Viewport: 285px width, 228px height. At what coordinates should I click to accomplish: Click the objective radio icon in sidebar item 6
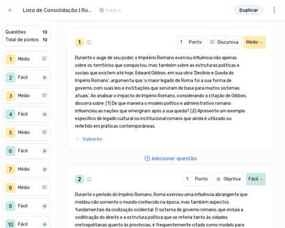tap(45, 151)
